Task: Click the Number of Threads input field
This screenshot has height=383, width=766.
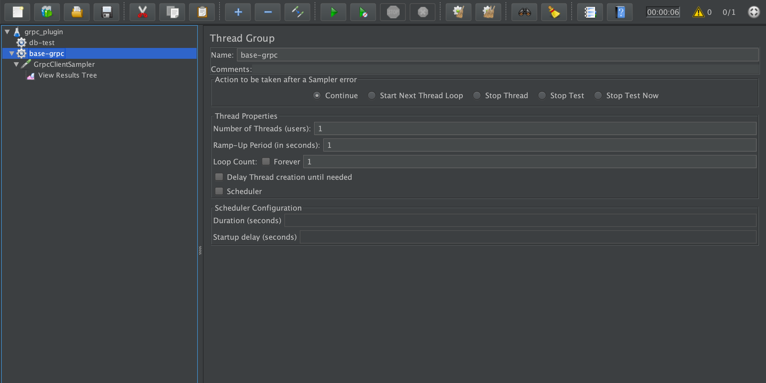Action: click(x=535, y=128)
